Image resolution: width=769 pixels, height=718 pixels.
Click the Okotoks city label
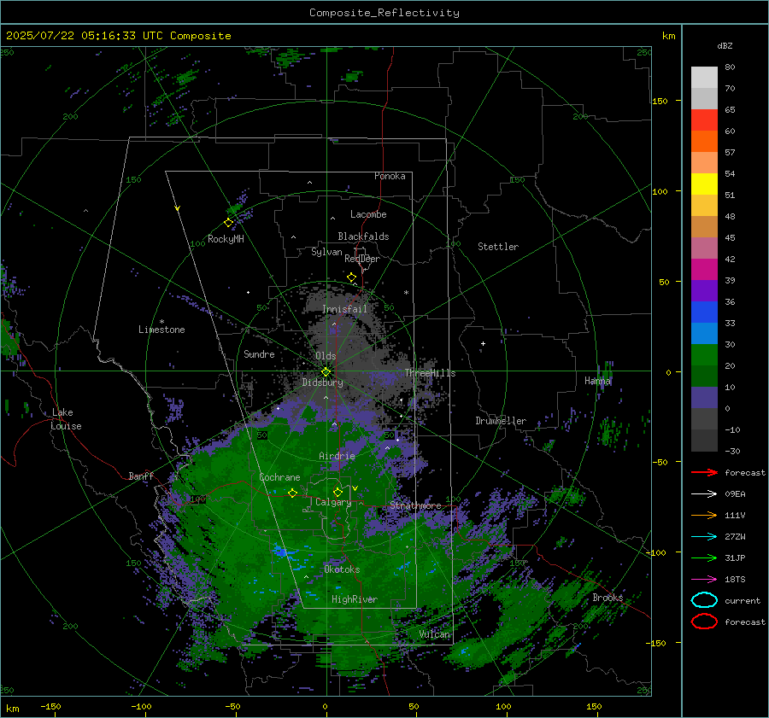point(342,569)
